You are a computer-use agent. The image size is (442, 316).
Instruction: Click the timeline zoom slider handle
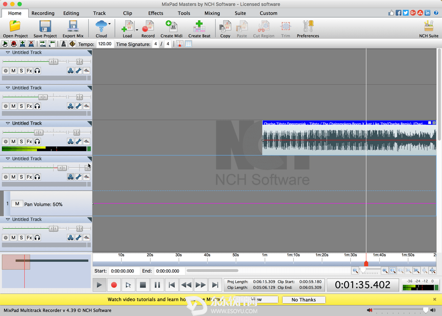(x=363, y=270)
